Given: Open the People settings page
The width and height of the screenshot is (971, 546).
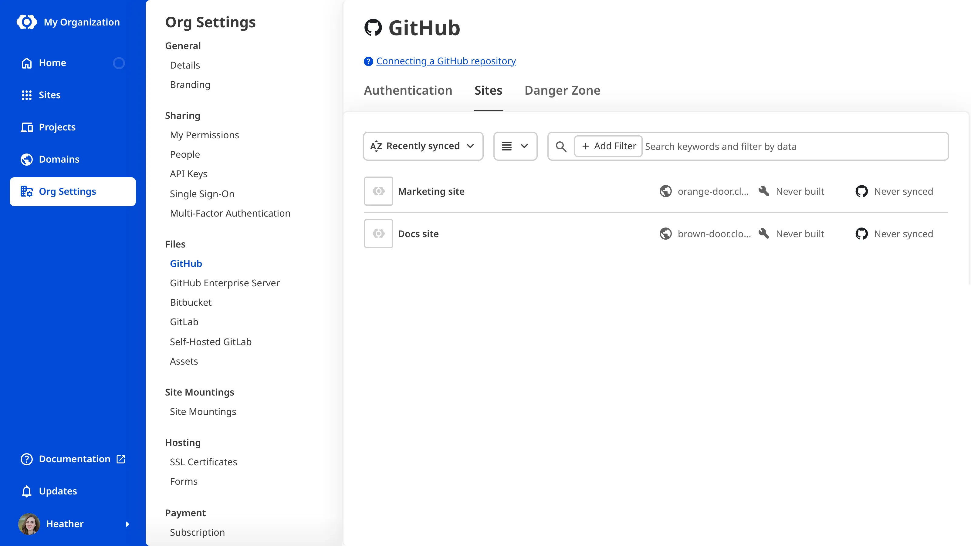Looking at the screenshot, I should pos(185,154).
